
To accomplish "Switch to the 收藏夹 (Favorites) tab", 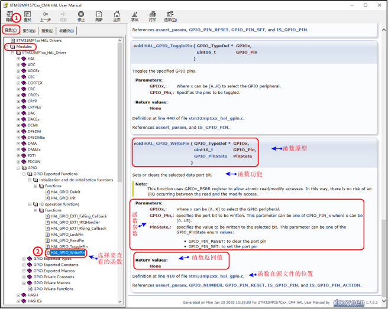I will click(x=67, y=31).
